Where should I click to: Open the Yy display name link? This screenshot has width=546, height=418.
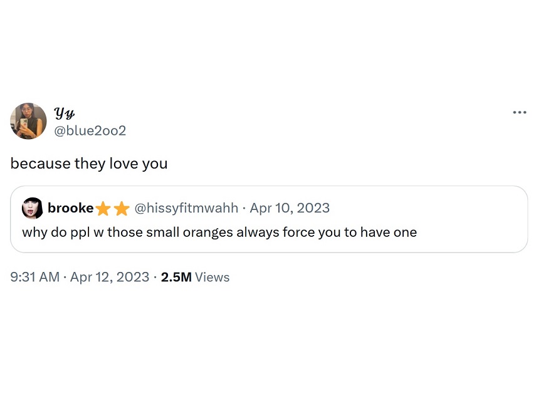pos(65,113)
